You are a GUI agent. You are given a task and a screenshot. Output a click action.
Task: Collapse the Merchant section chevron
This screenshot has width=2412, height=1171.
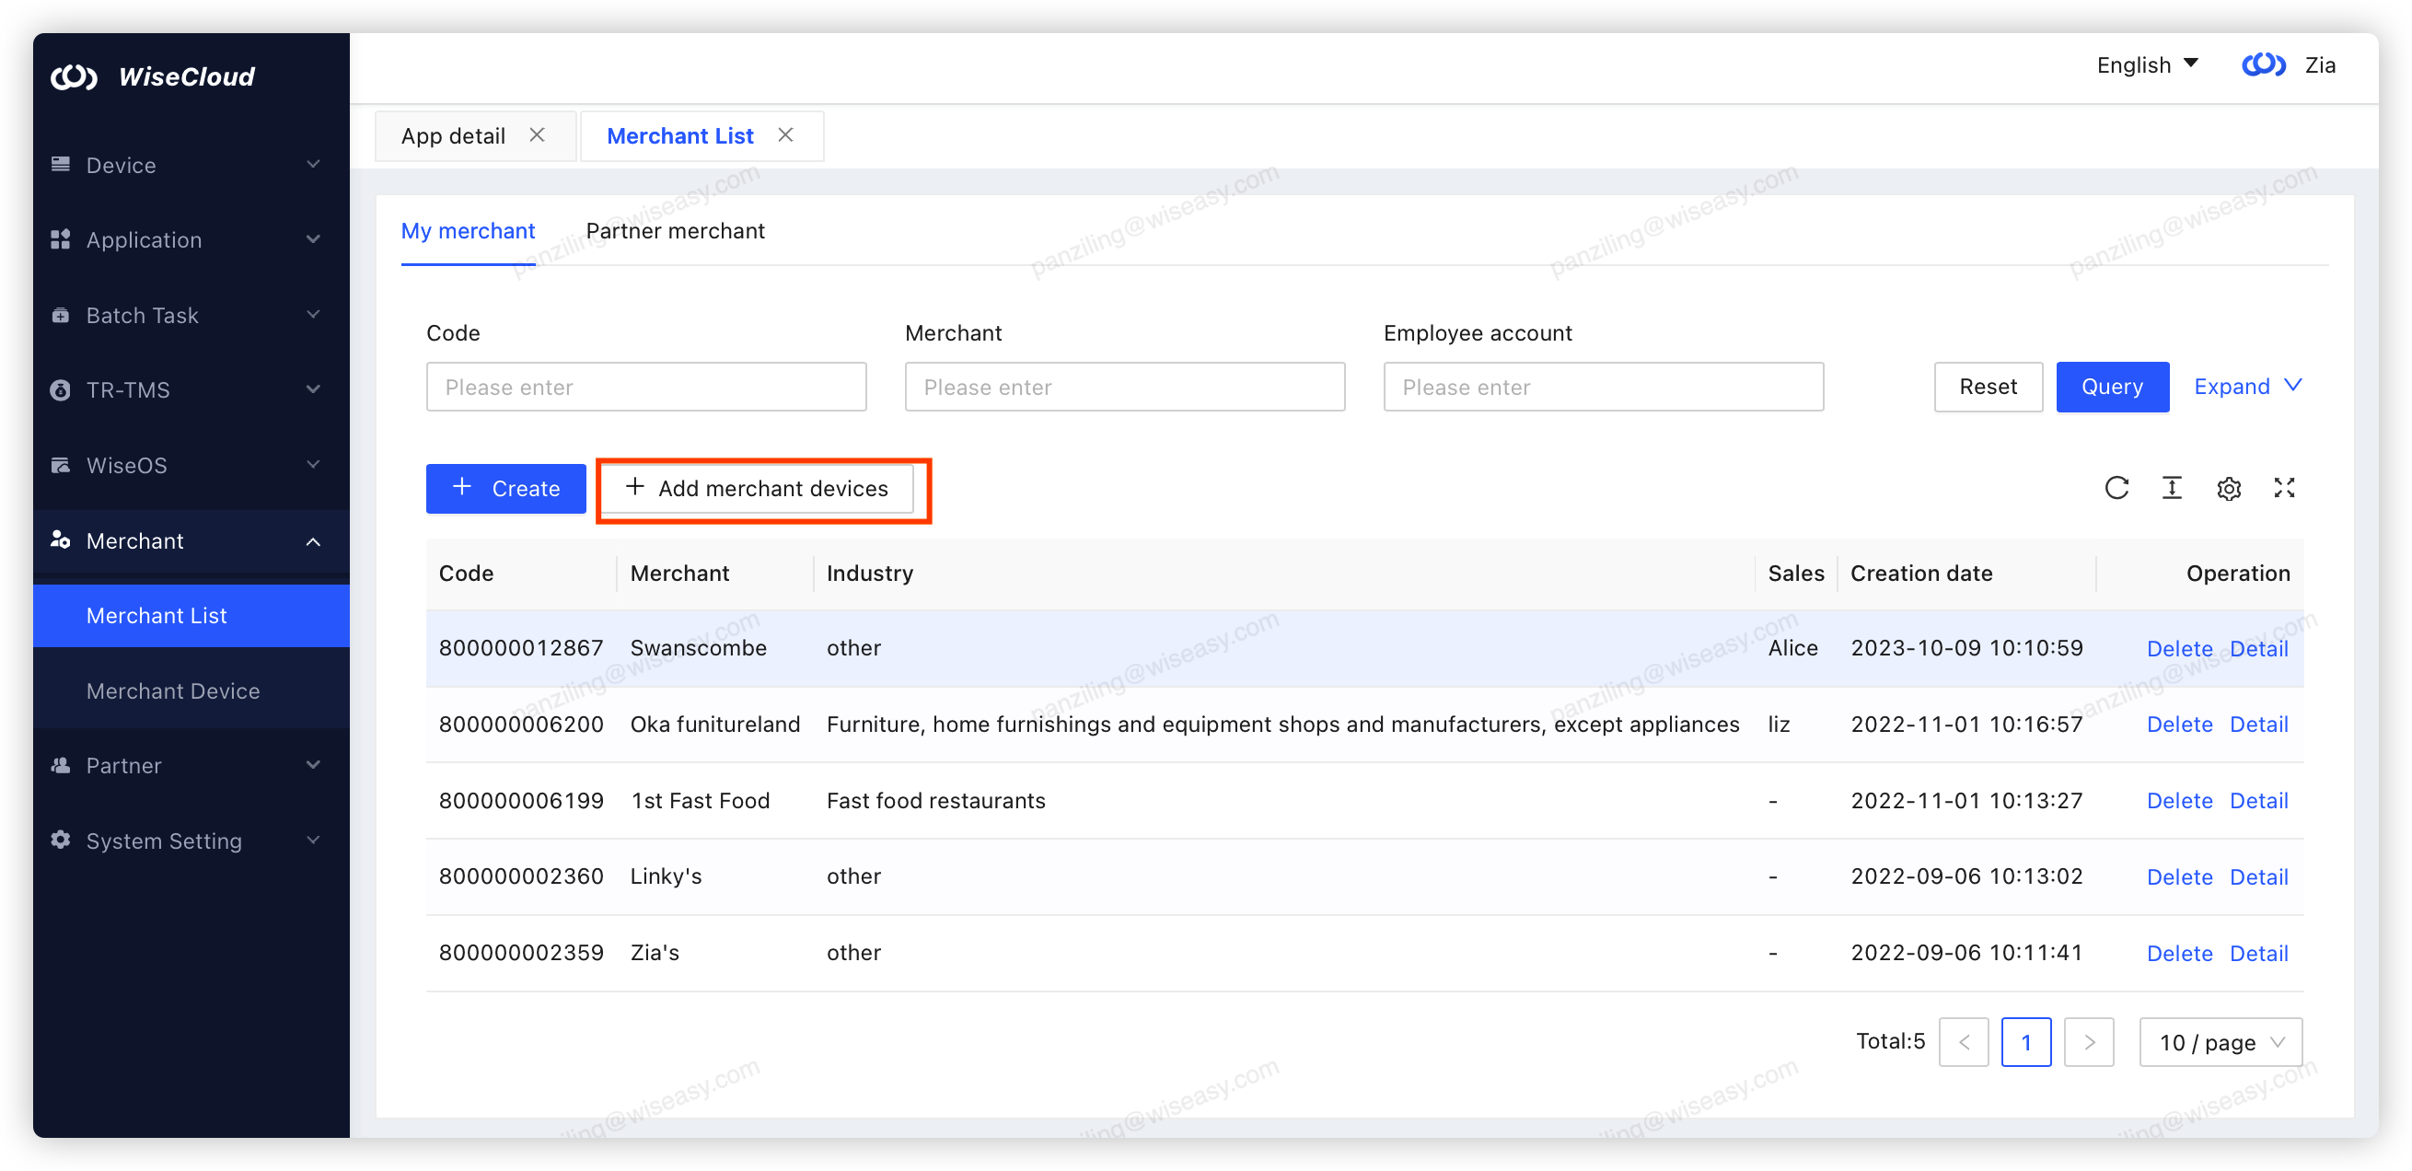point(314,541)
